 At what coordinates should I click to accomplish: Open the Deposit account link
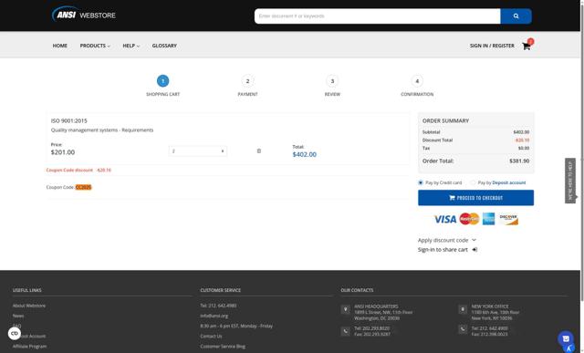point(509,182)
